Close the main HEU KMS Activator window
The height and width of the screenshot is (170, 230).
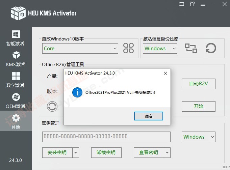[224, 4]
